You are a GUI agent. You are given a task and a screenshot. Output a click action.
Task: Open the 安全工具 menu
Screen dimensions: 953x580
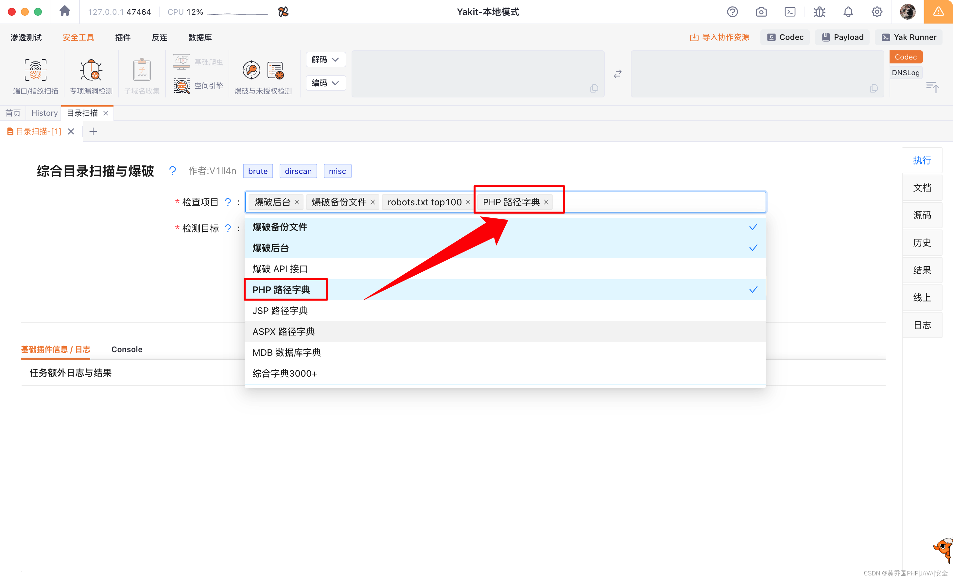78,37
